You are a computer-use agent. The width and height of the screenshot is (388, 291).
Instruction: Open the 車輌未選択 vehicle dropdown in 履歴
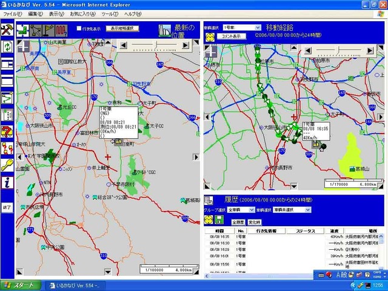[292, 210]
